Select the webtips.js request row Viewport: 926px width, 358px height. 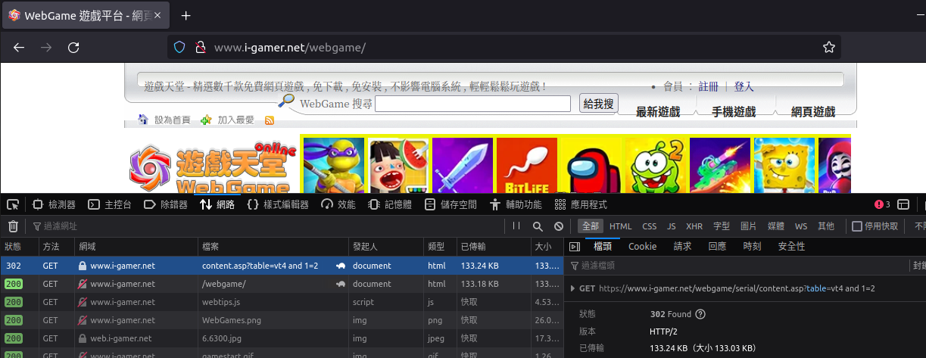point(281,302)
